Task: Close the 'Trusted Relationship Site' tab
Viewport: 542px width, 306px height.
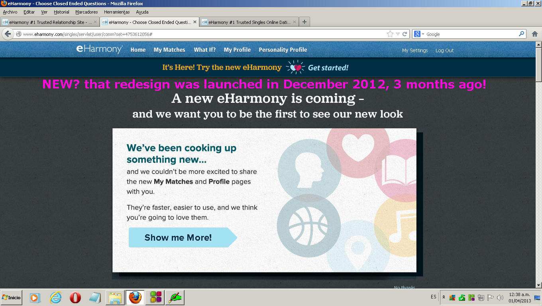Action: click(x=95, y=22)
